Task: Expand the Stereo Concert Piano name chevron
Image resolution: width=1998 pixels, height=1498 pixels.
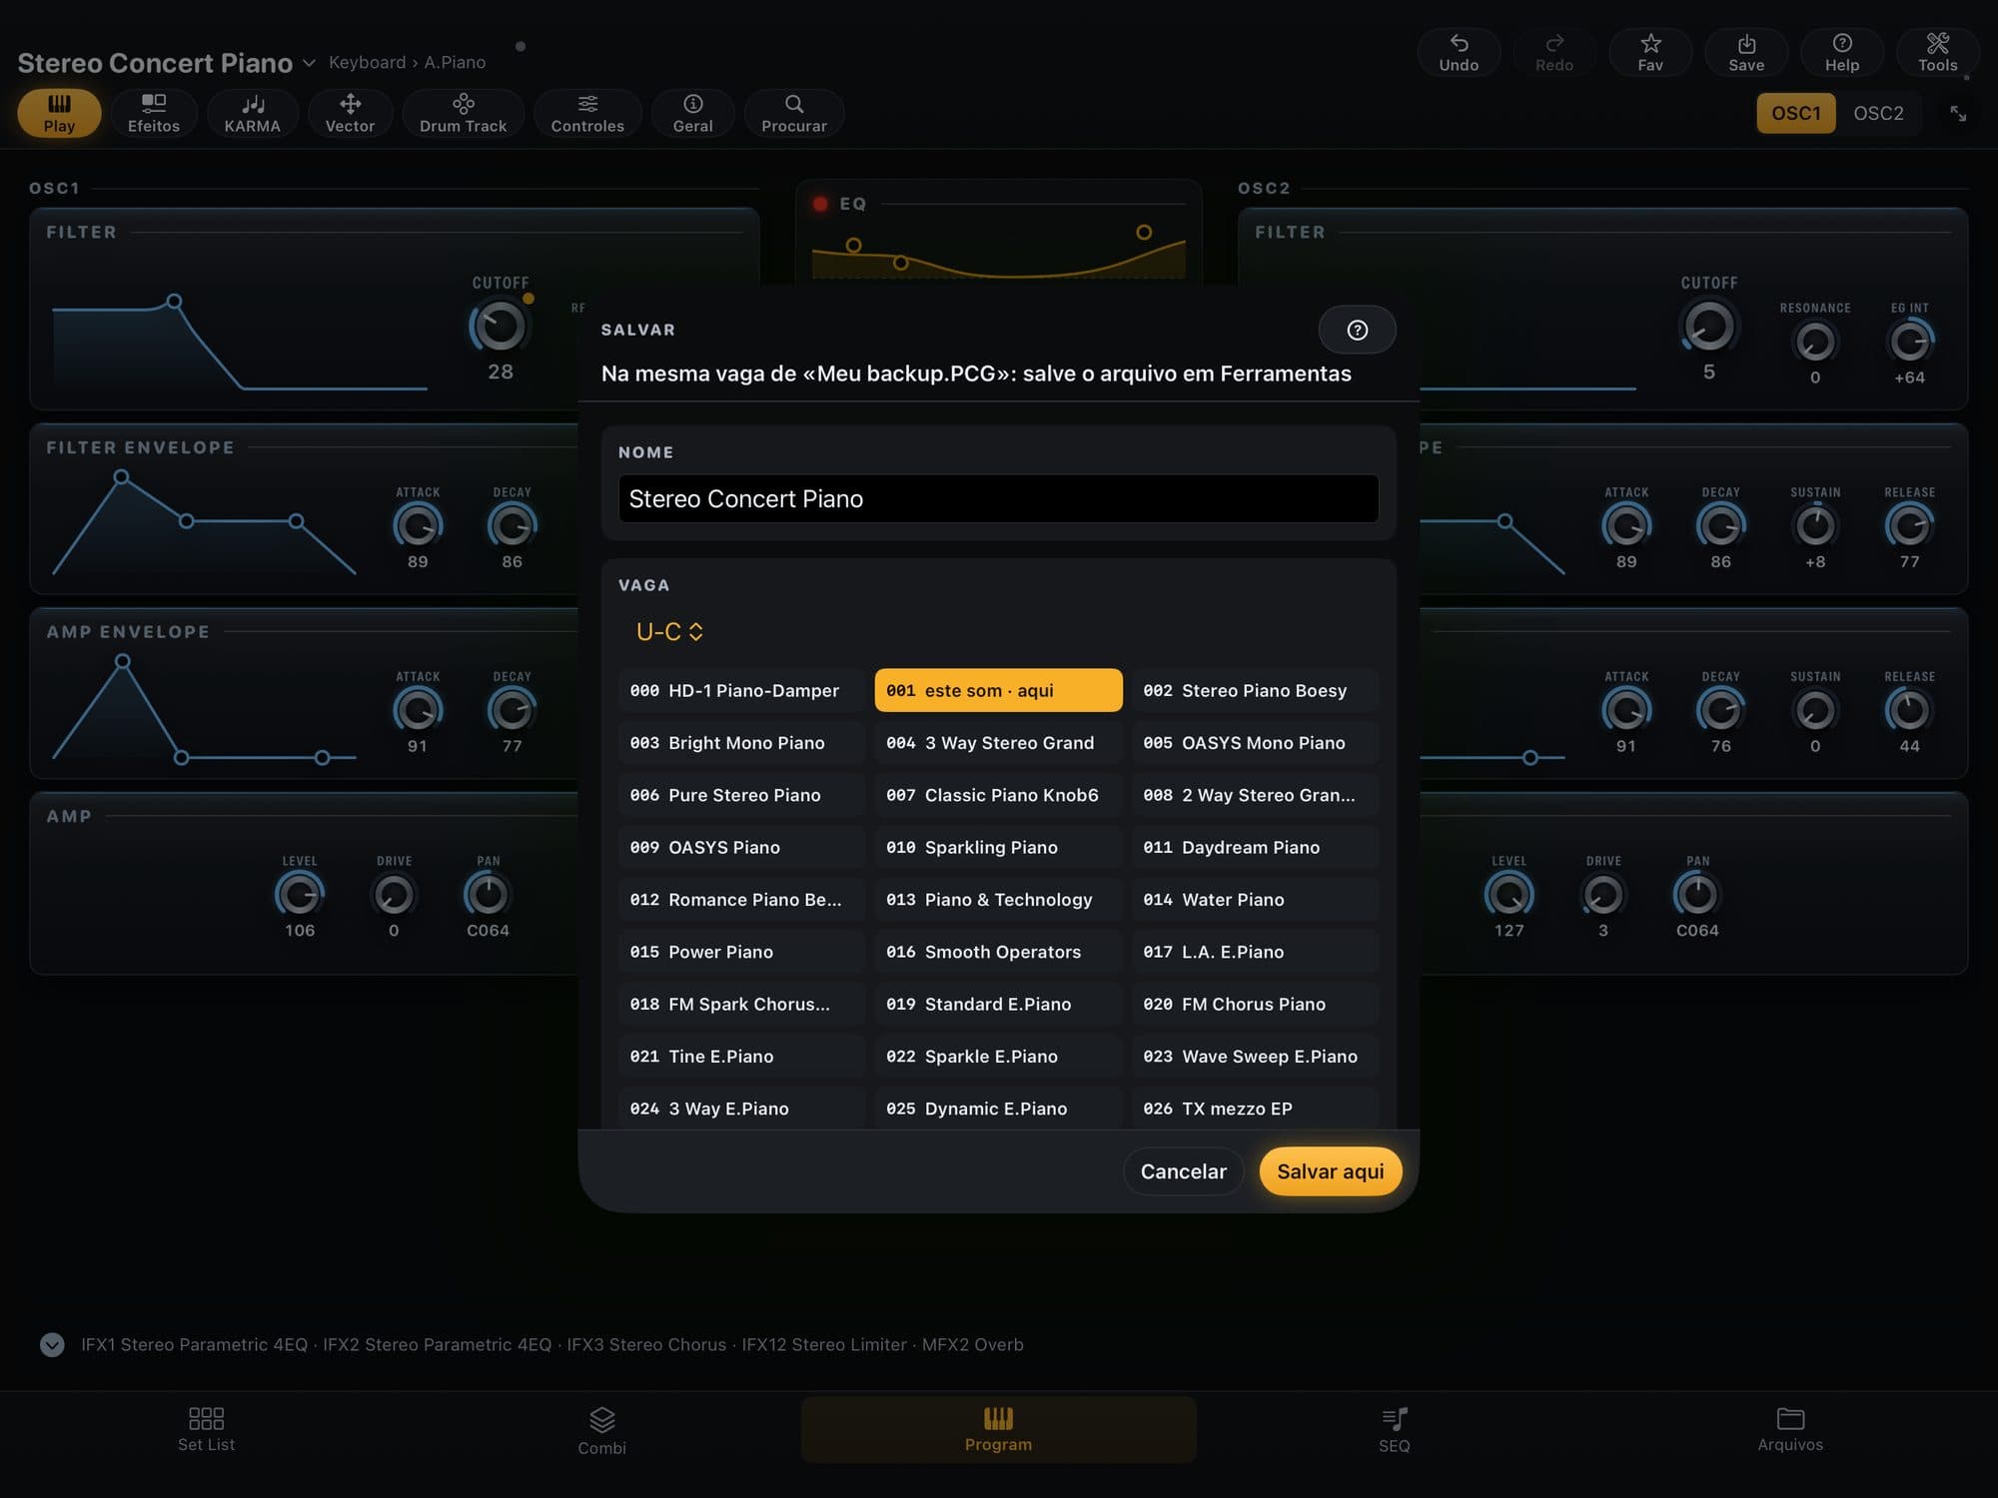Action: pyautogui.click(x=309, y=63)
